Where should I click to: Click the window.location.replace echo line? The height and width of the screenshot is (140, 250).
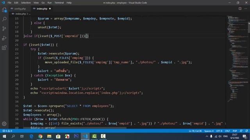click(87, 93)
